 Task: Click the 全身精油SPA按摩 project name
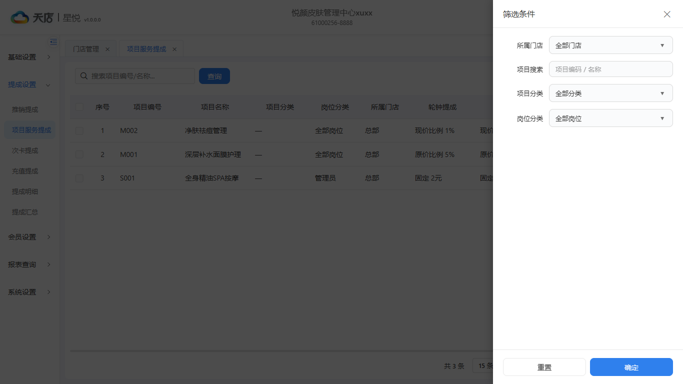pyautogui.click(x=212, y=178)
